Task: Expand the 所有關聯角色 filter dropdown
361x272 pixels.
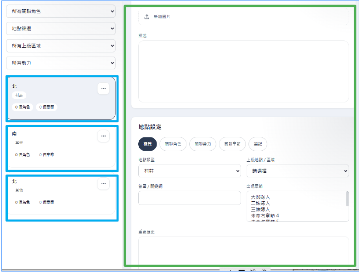Action: tap(61, 11)
